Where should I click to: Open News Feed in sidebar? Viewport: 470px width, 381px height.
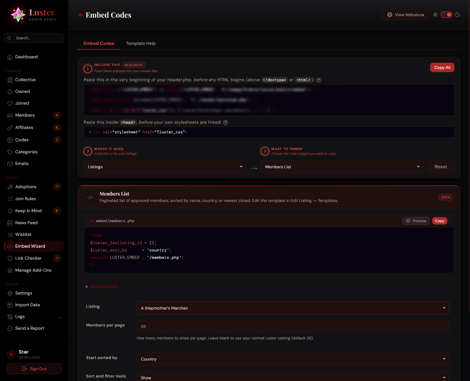[x=34, y=223]
